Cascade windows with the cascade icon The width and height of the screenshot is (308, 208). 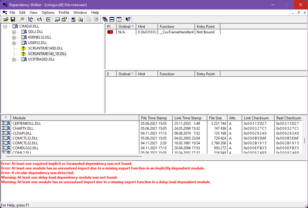pyautogui.click(x=105, y=19)
